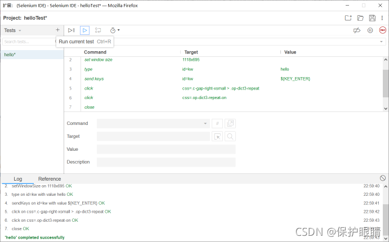Click the Command column header
This screenshot has height=242, width=389.
tap(95, 52)
